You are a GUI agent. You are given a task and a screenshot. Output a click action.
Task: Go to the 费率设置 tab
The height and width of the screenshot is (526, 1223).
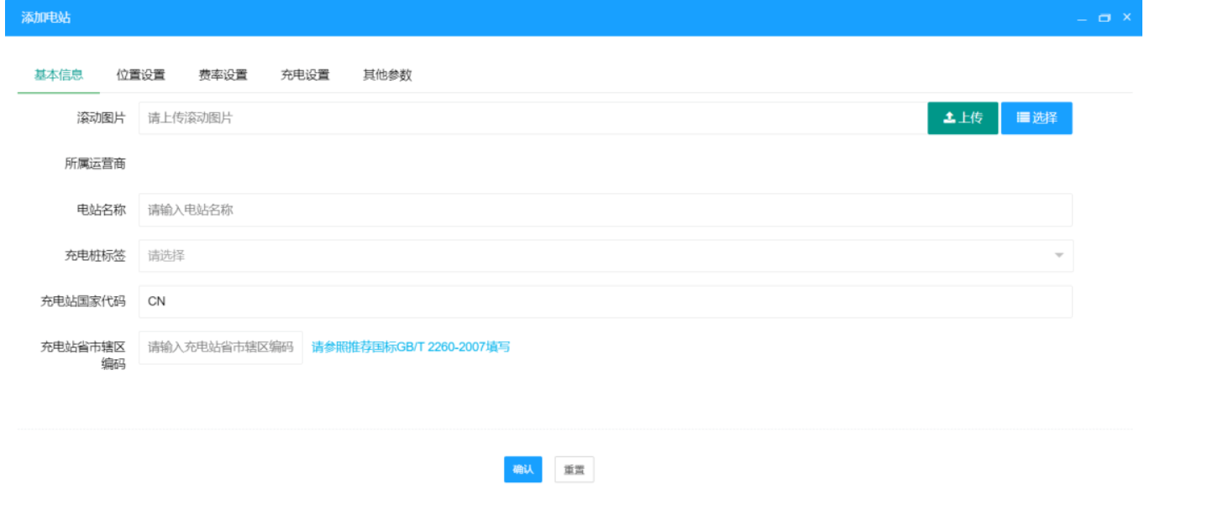(223, 75)
